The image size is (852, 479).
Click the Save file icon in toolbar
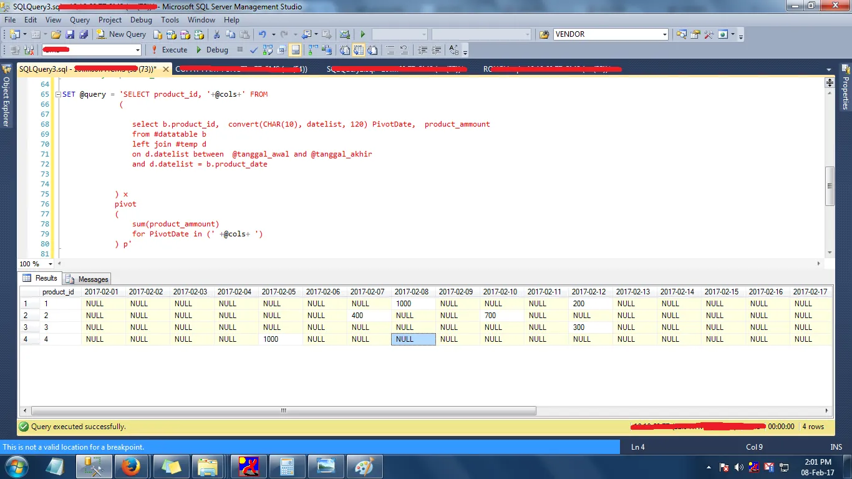70,34
